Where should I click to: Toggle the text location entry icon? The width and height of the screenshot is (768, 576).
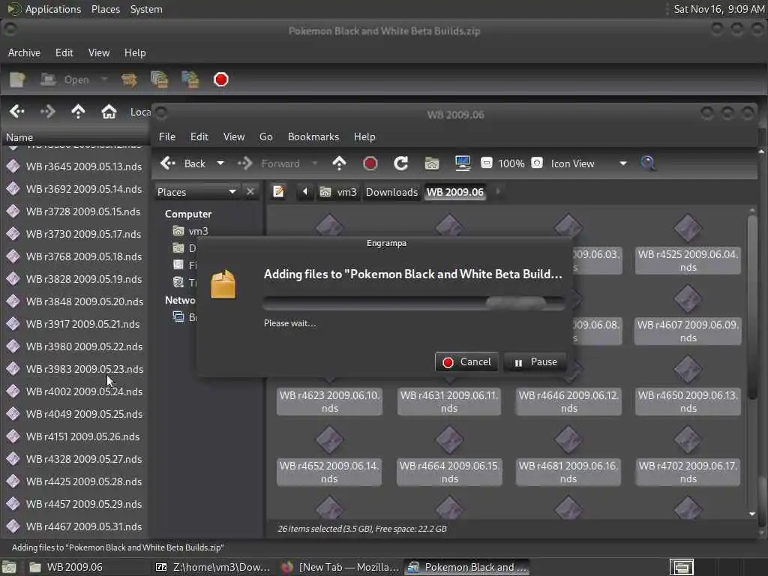point(279,191)
